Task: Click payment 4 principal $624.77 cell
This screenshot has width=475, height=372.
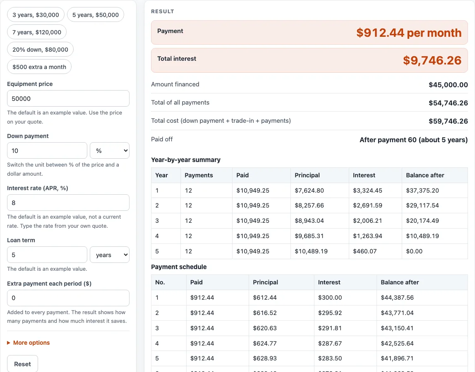Action: (x=281, y=343)
